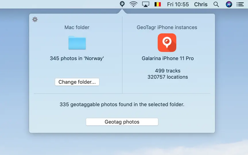Open Notification Center list icon
Viewport: 248px width, 155px height.
(240, 4)
